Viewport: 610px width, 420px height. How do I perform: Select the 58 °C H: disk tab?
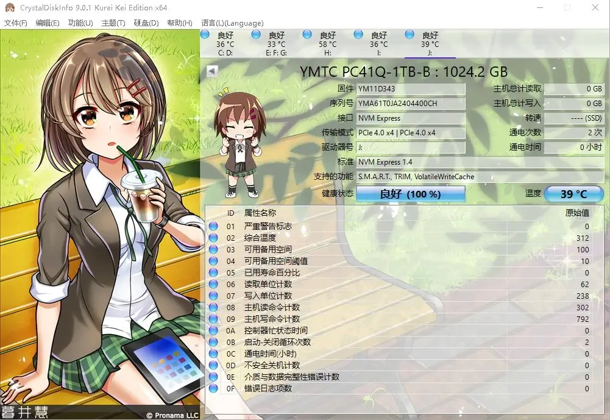click(328, 44)
